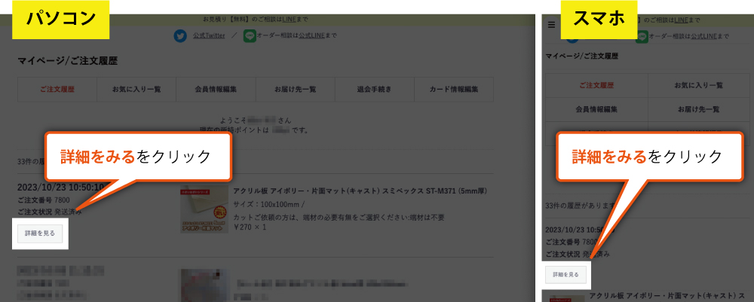Open 会員情報編集 tab in smartphone view
This screenshot has width=754, height=302.
point(597,109)
